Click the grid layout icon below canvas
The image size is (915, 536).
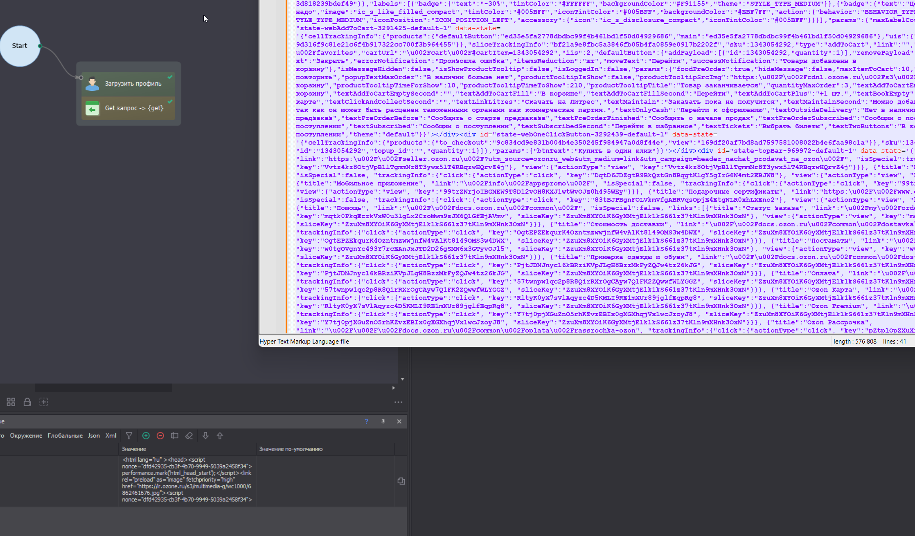pos(11,402)
